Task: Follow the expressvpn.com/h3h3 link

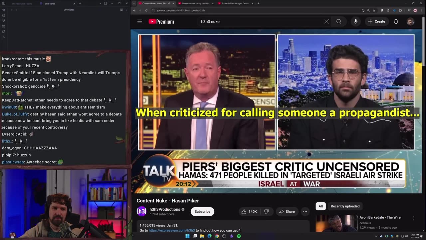Action: point(172,230)
